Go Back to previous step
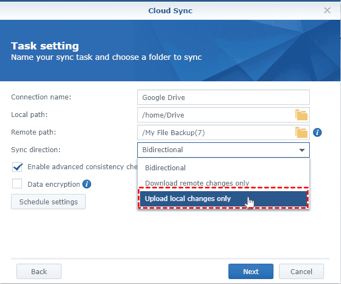This screenshot has height=284, width=341. pos(39,271)
